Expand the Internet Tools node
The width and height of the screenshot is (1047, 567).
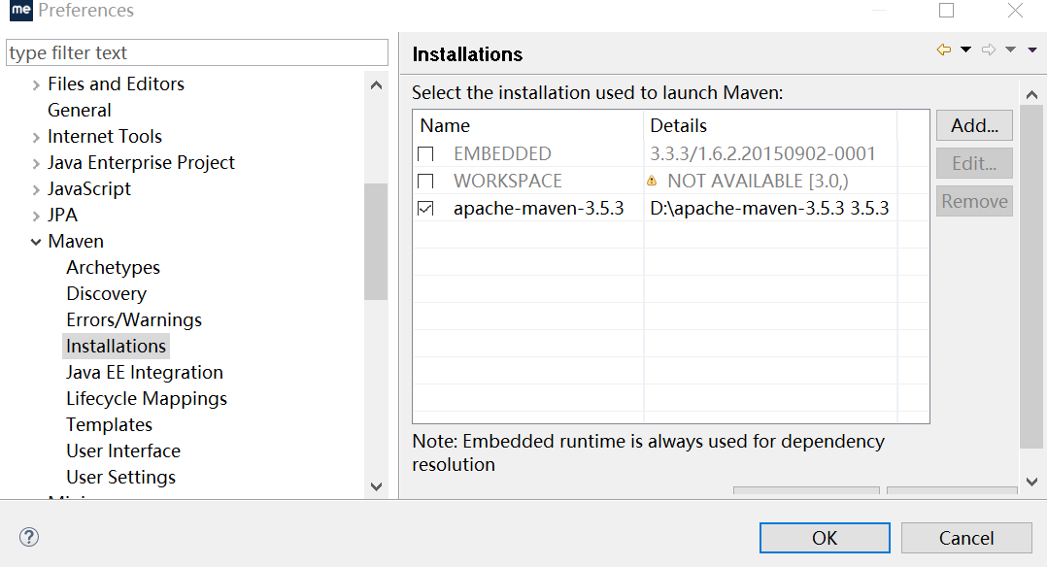pos(36,138)
